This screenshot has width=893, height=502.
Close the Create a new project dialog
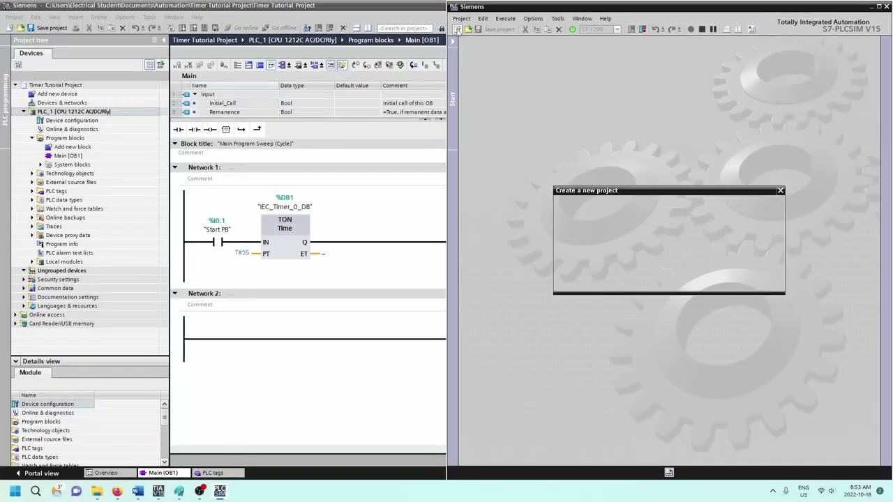pos(780,190)
